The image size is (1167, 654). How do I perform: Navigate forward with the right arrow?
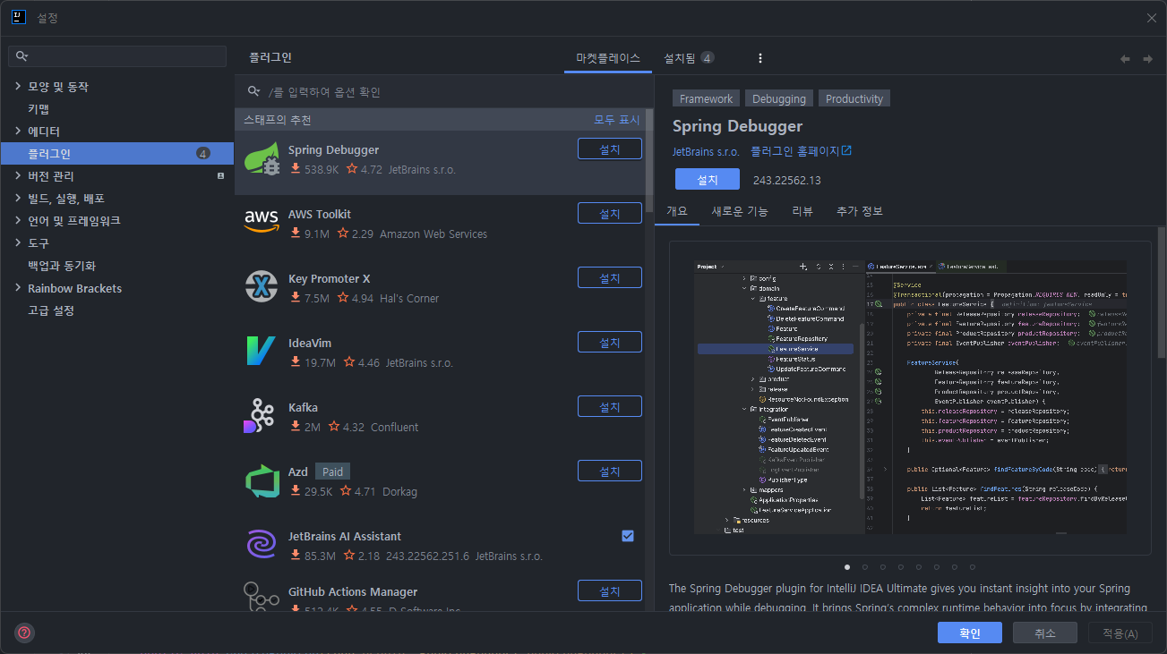pos(1147,59)
